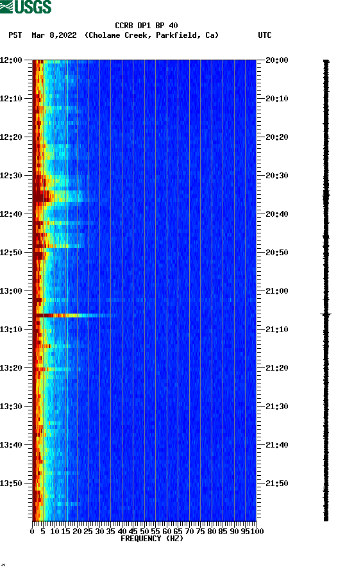Click the 20:50 UTC time label
The height and width of the screenshot is (572, 354).
[277, 253]
